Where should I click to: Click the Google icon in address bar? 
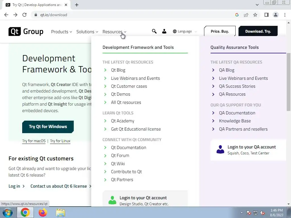237,15
